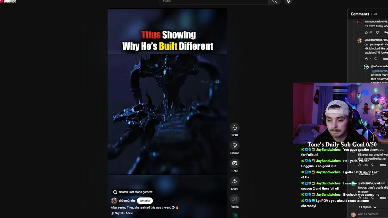Open the Skyfall · Adele sound link

click(x=124, y=213)
